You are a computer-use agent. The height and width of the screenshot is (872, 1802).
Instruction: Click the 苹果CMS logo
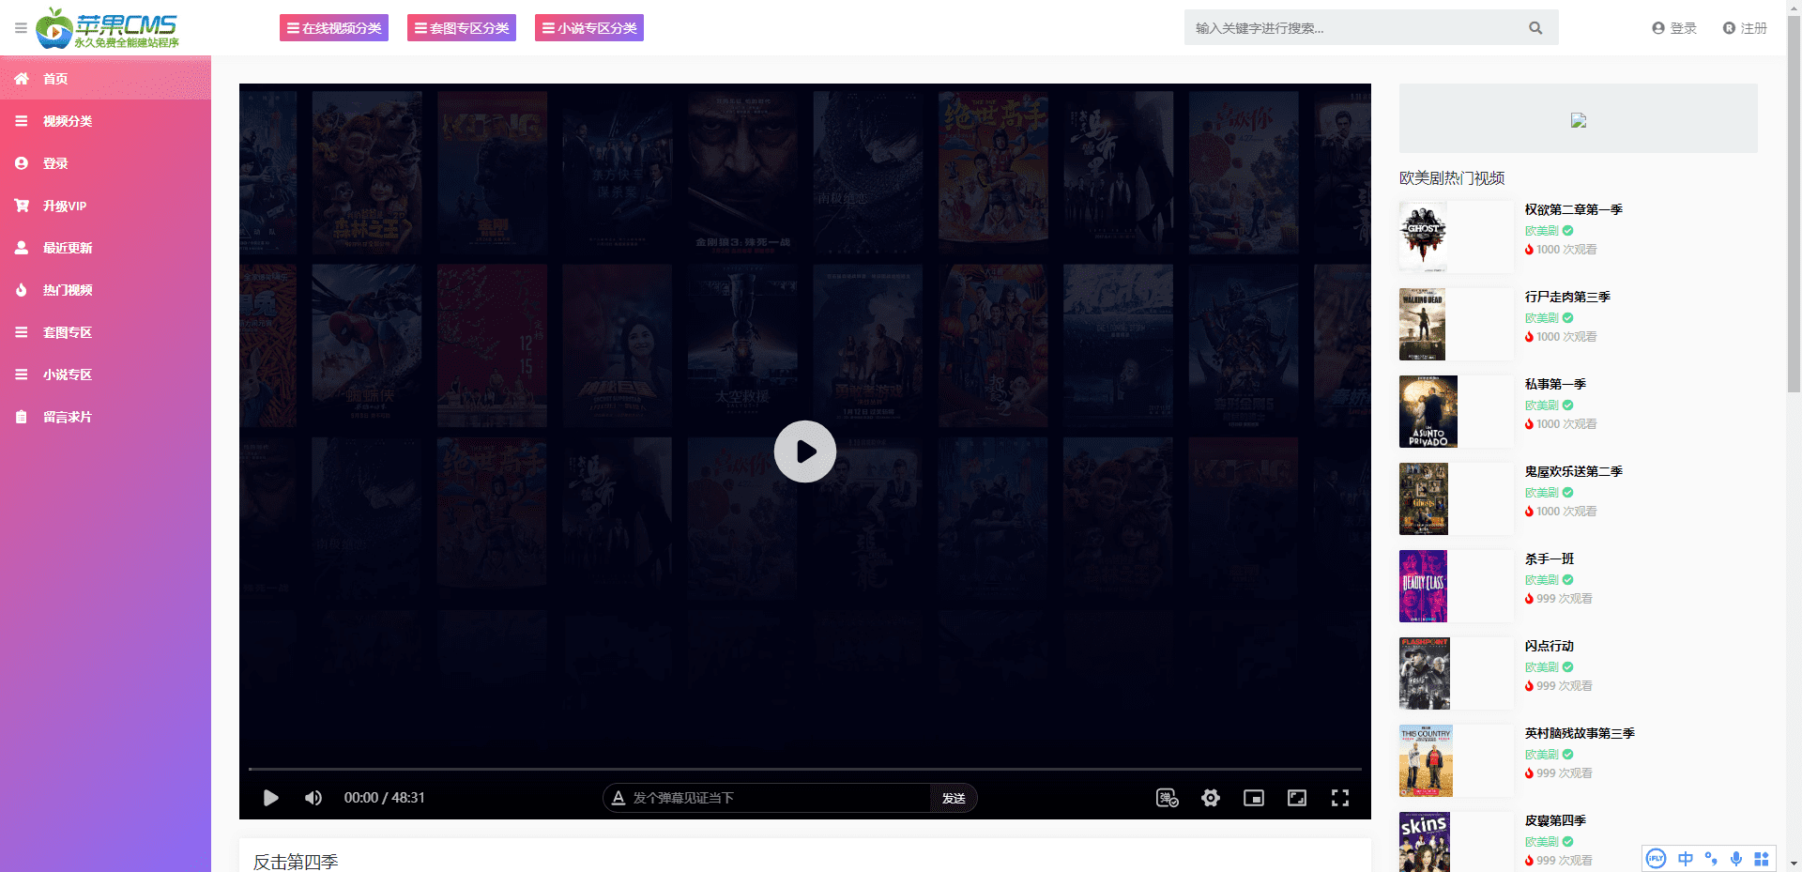107,28
